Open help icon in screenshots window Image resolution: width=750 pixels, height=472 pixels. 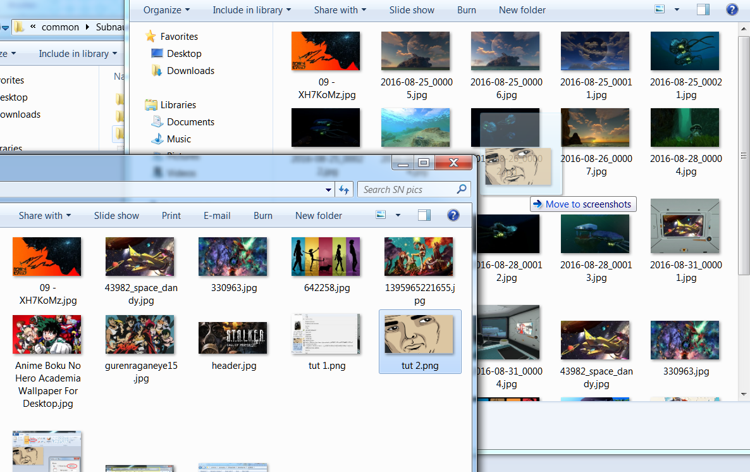pyautogui.click(x=732, y=9)
